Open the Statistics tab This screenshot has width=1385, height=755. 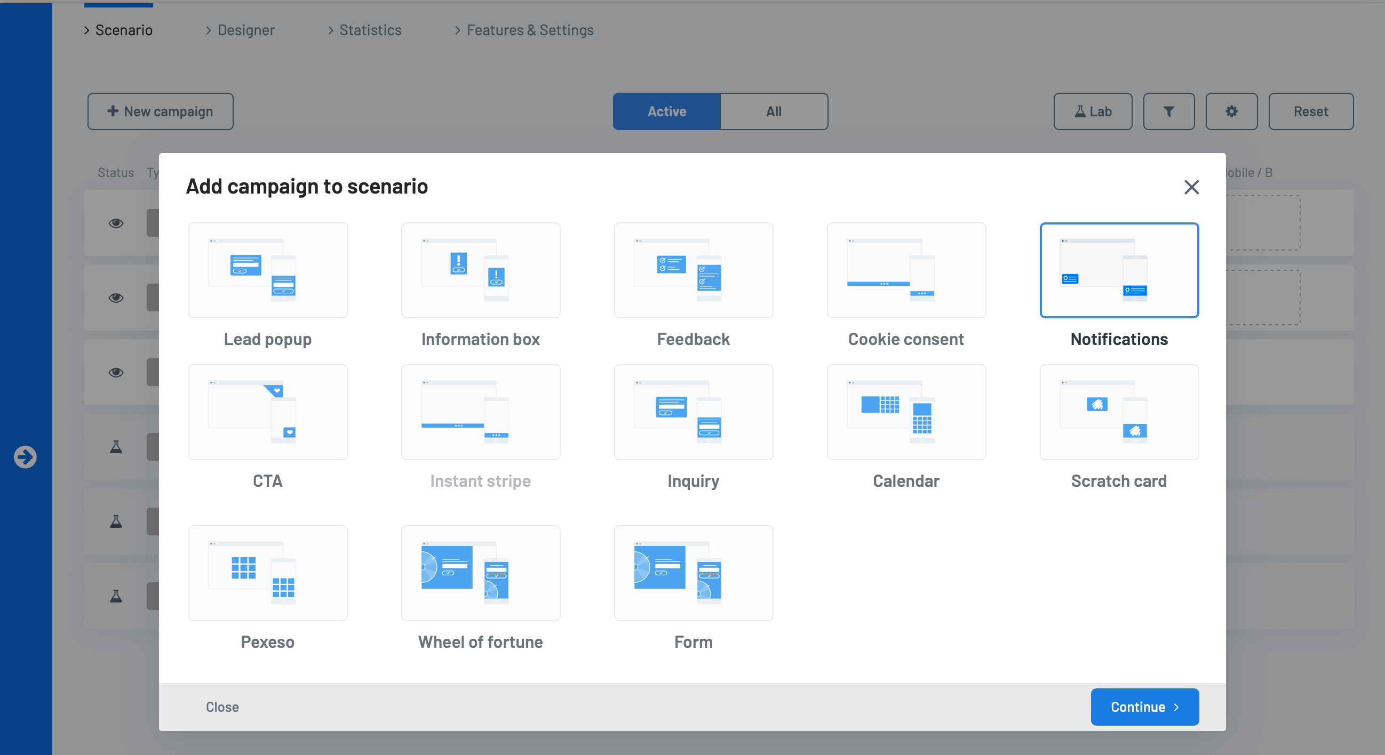(x=365, y=30)
